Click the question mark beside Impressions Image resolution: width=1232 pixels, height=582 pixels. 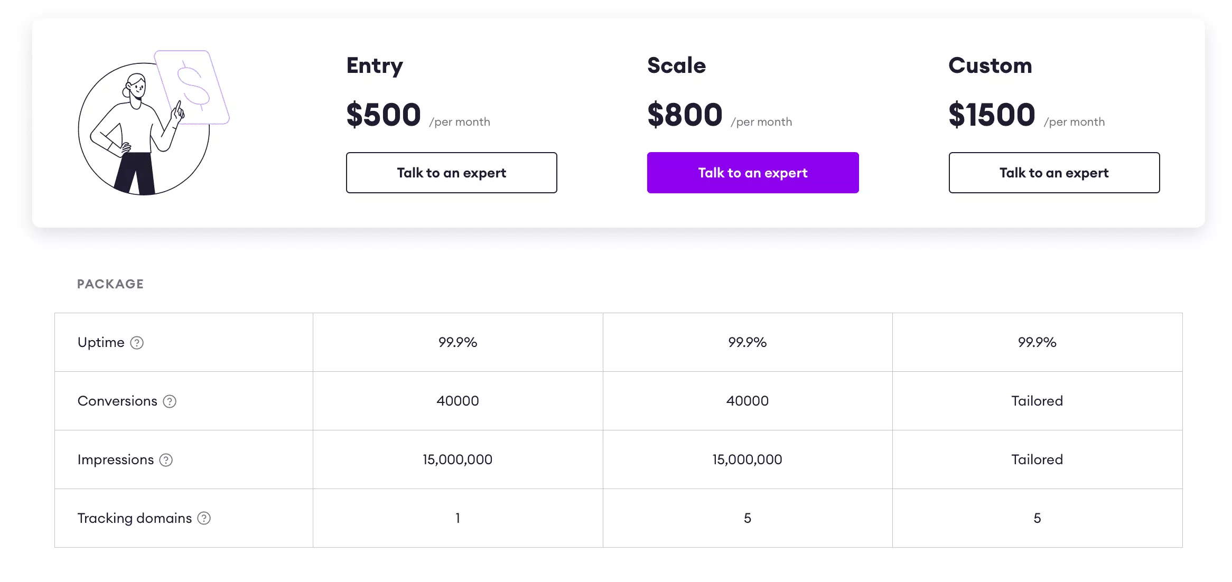166,460
